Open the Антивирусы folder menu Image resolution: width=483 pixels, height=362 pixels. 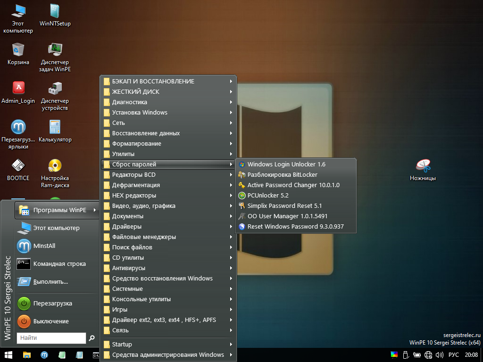pos(168,268)
